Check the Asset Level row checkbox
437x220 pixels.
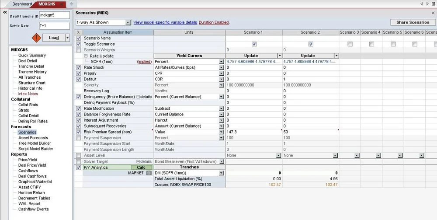(79, 155)
